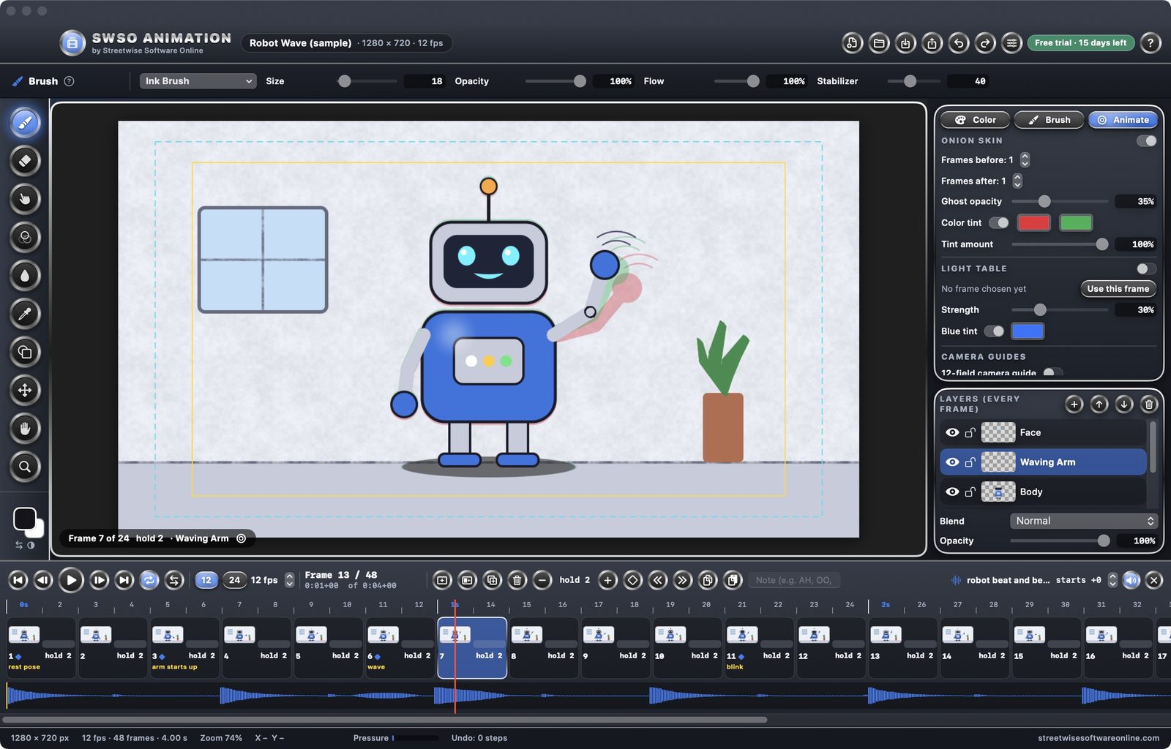Toggle the Blue tint switch

pyautogui.click(x=994, y=331)
